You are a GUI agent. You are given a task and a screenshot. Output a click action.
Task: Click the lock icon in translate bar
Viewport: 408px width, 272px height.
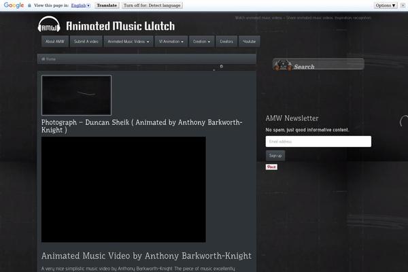(29, 5)
